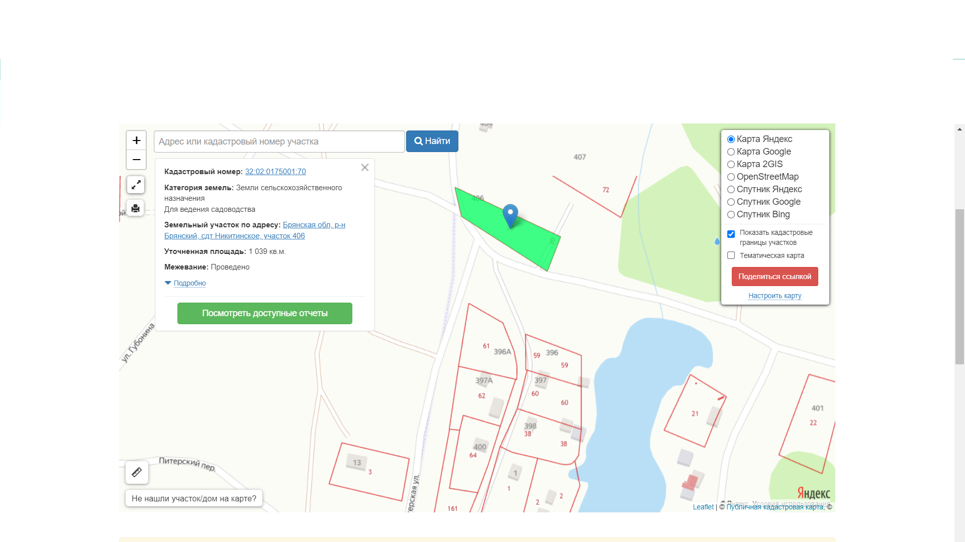Close the cadastral info popup

pos(365,168)
